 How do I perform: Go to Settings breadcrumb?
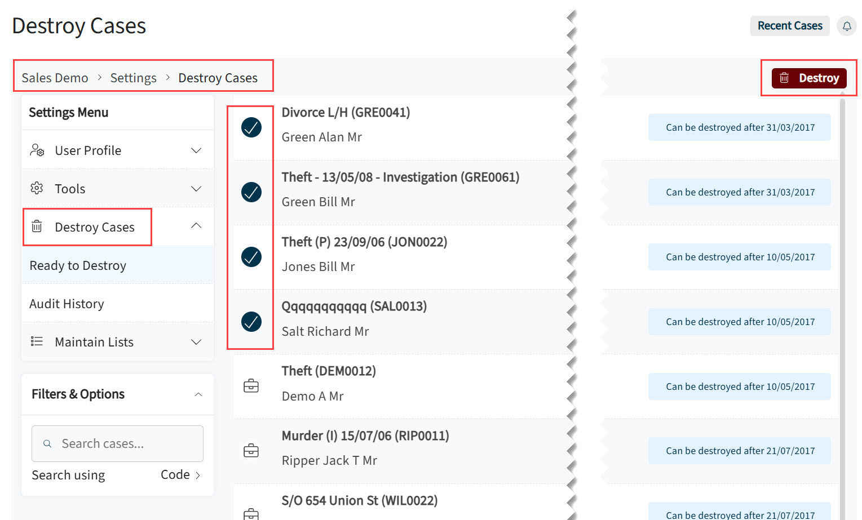click(133, 78)
